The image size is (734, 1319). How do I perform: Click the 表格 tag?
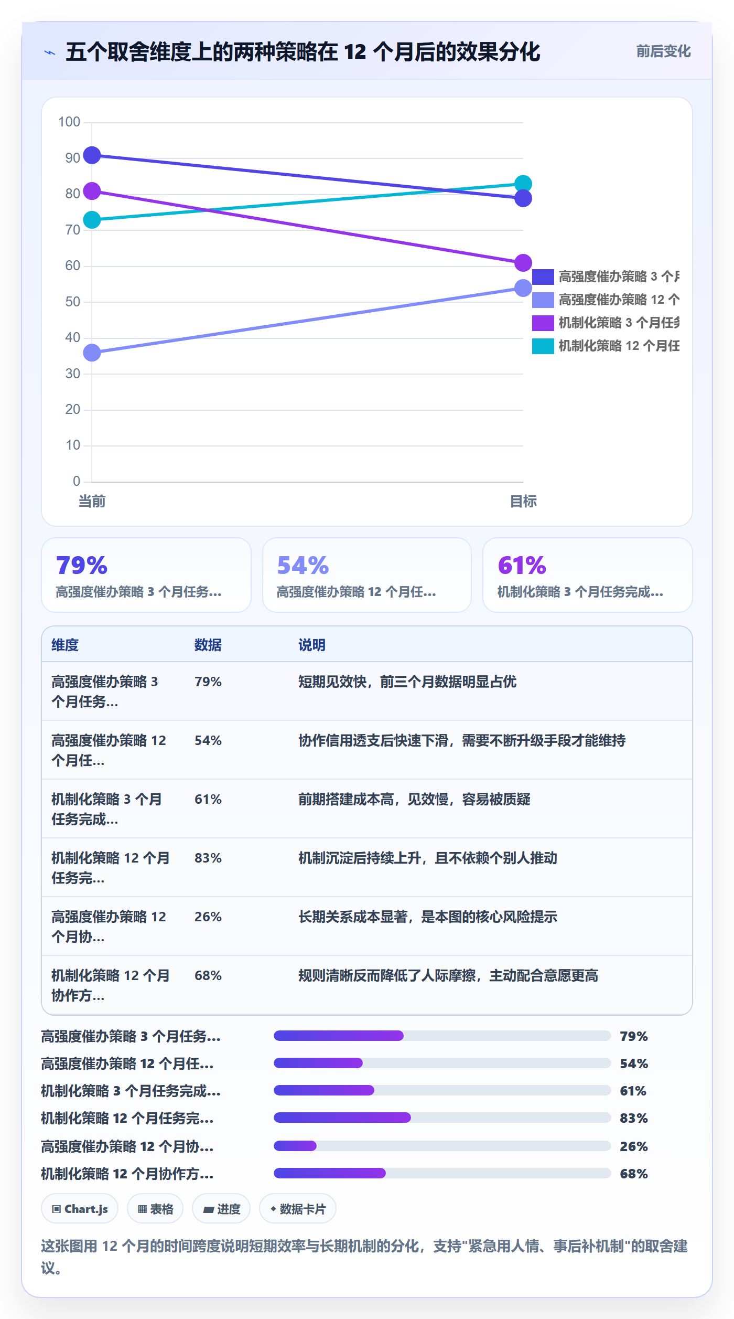tap(155, 1209)
